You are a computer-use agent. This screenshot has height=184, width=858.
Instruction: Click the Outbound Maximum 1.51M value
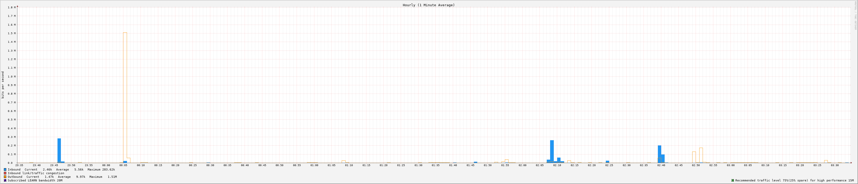(x=112, y=177)
